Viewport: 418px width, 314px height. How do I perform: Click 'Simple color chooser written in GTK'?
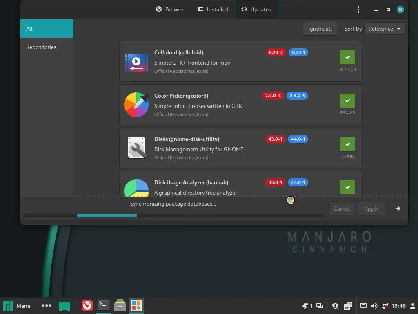[198, 106]
